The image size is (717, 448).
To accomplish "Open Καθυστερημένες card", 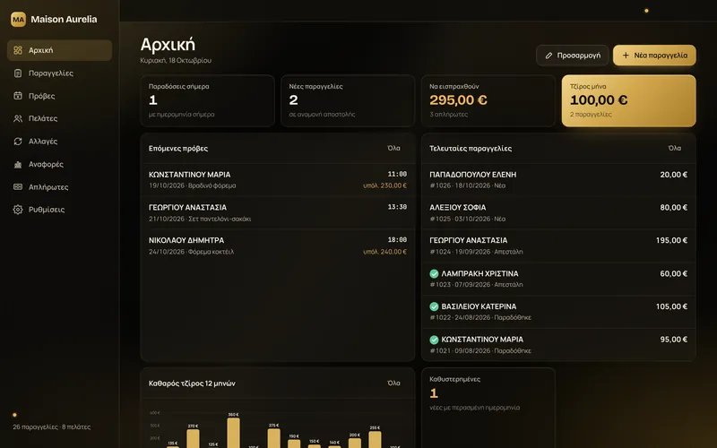I will click(488, 408).
